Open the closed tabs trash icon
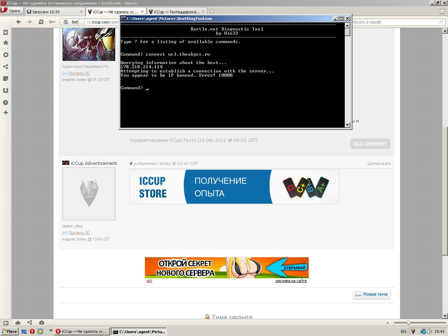 click(442, 11)
